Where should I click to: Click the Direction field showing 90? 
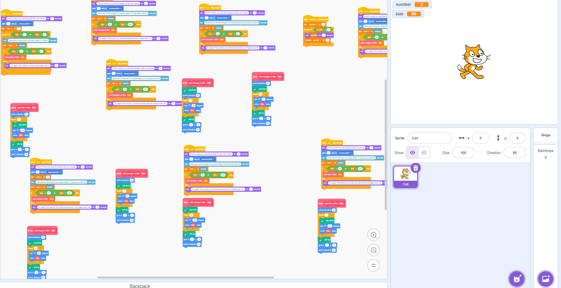coord(515,153)
